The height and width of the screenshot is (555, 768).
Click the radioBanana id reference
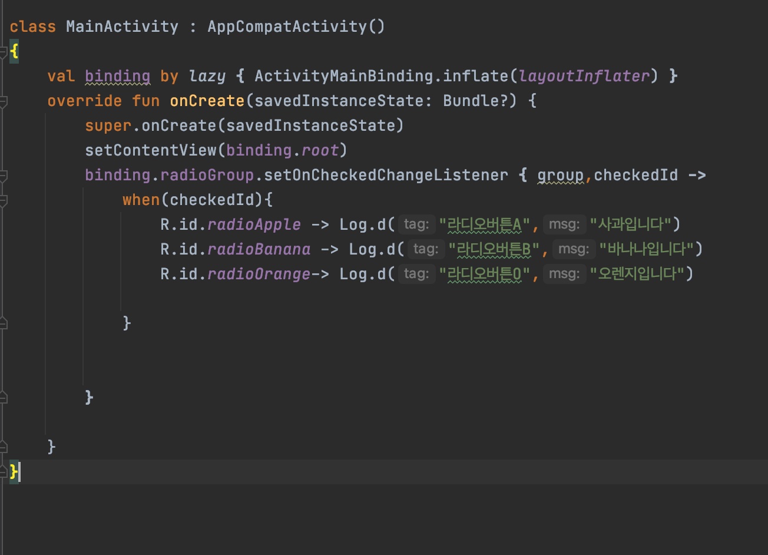(x=259, y=250)
